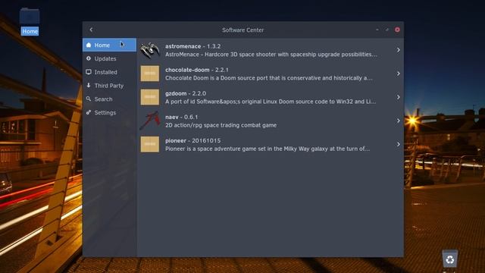Go back with the header back arrow

[91, 30]
